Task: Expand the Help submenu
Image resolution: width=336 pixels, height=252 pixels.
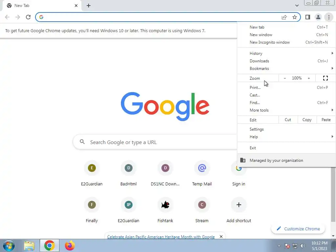Action: (x=286, y=137)
